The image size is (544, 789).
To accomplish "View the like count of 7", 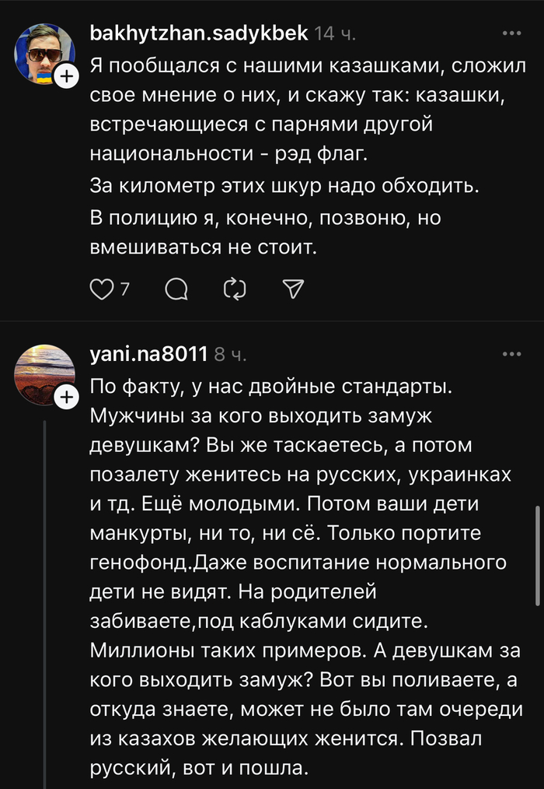I will (124, 289).
